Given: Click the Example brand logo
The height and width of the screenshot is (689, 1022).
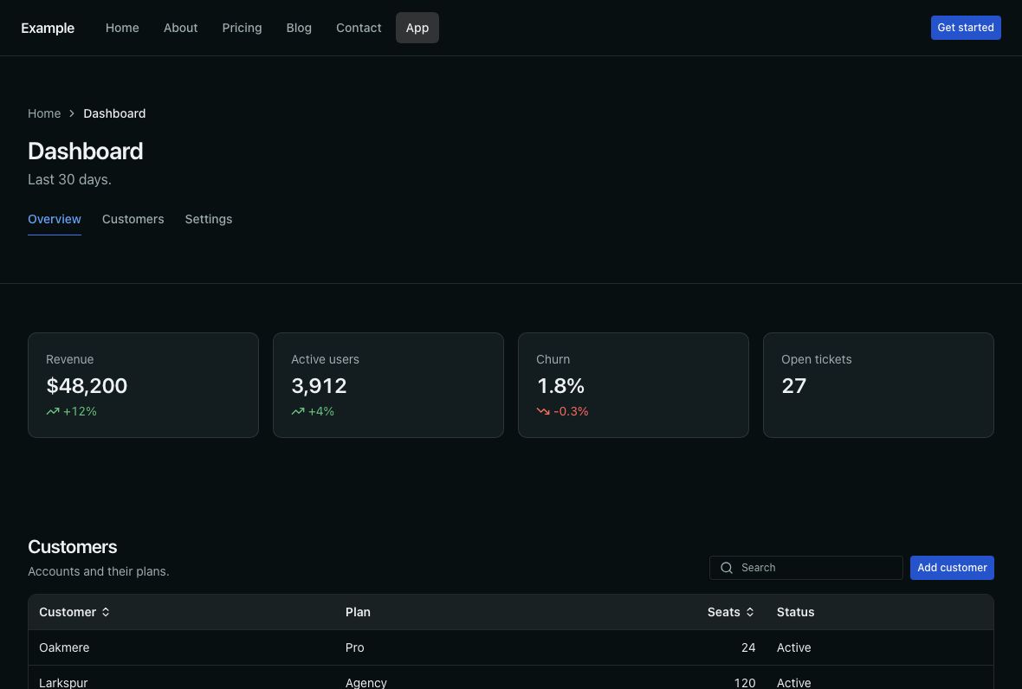Looking at the screenshot, I should pos(48,28).
